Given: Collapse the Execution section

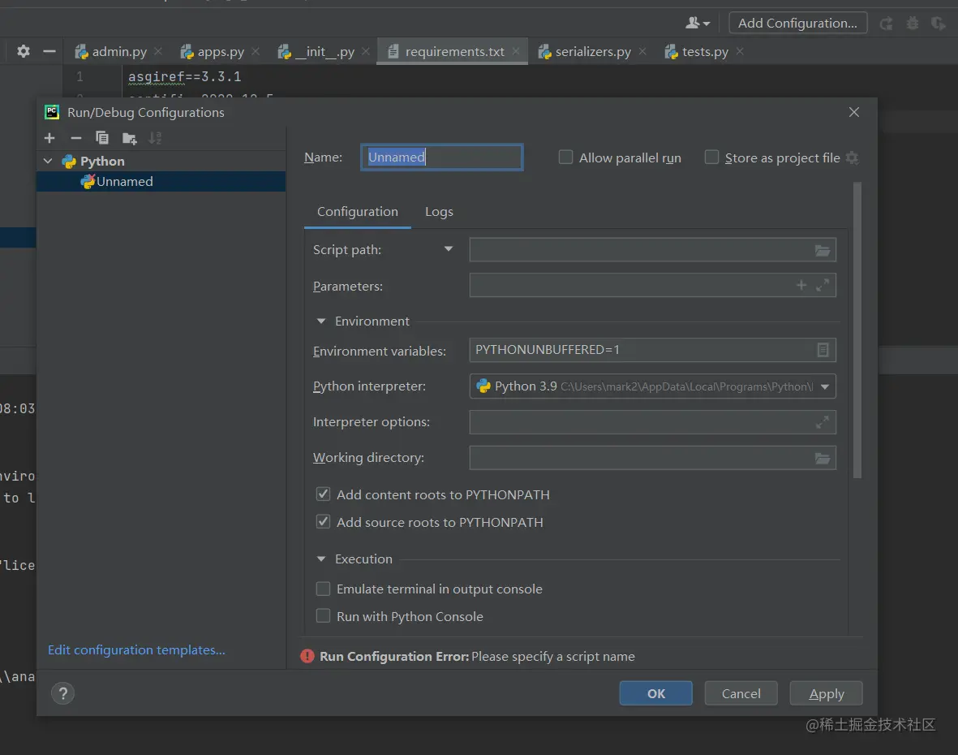Looking at the screenshot, I should tap(321, 559).
